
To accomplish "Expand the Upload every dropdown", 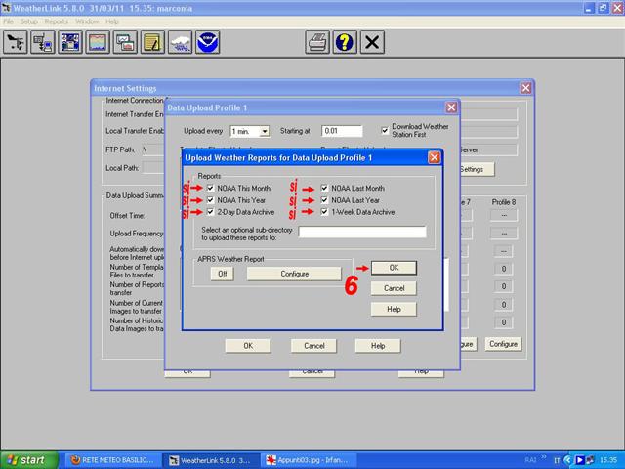I will point(265,131).
